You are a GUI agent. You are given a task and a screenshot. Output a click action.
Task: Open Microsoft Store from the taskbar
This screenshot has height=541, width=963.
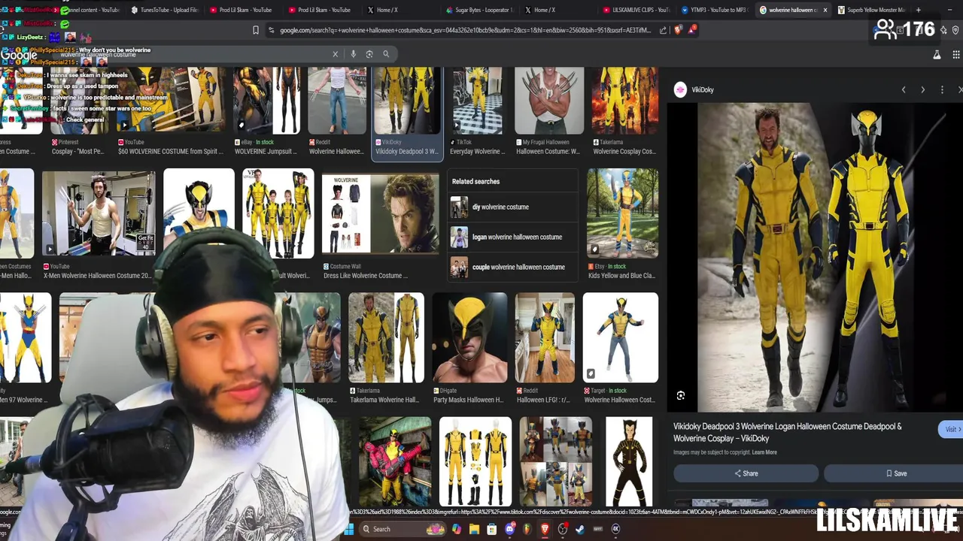pyautogui.click(x=491, y=529)
